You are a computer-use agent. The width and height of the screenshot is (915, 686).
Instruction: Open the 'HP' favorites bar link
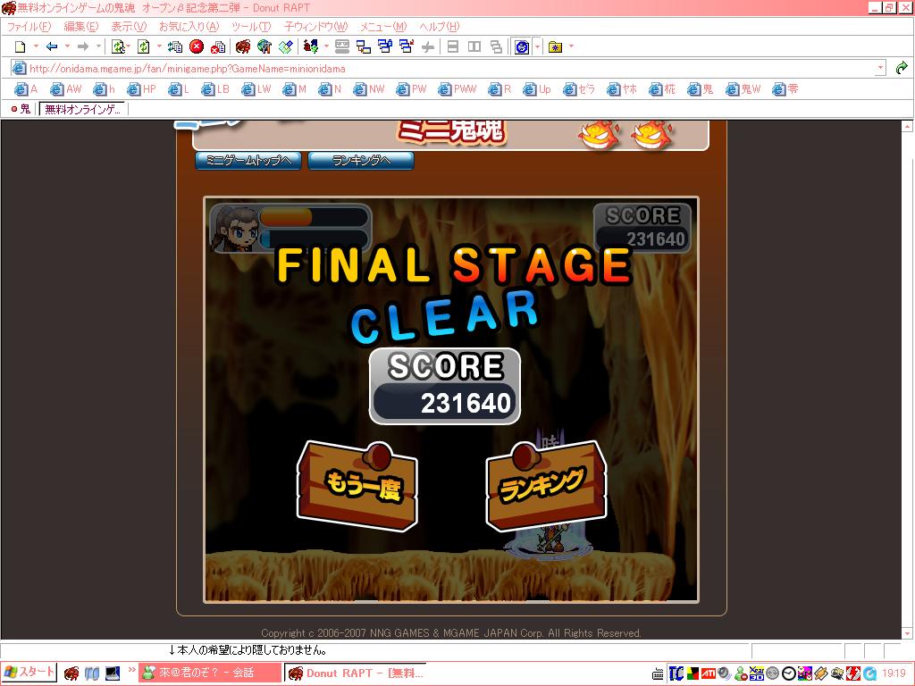(142, 89)
